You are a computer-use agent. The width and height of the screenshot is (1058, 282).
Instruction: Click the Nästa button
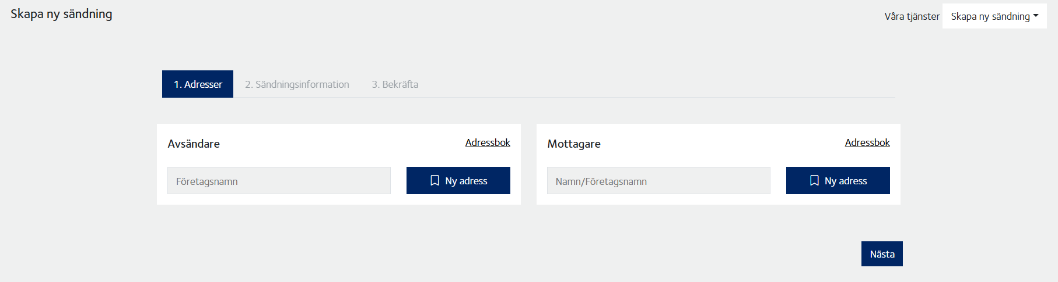pos(882,254)
